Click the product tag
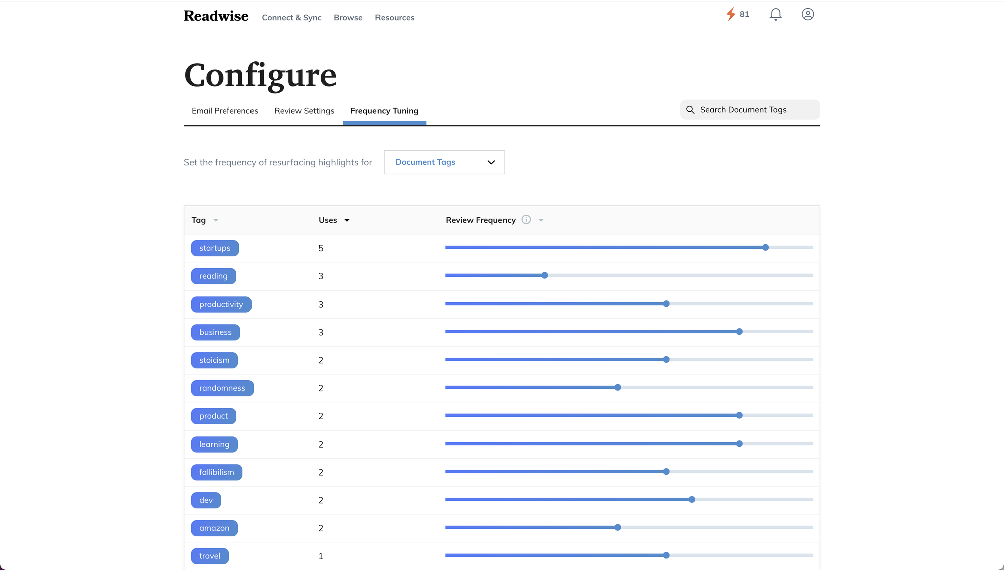The image size is (1004, 570). [214, 416]
